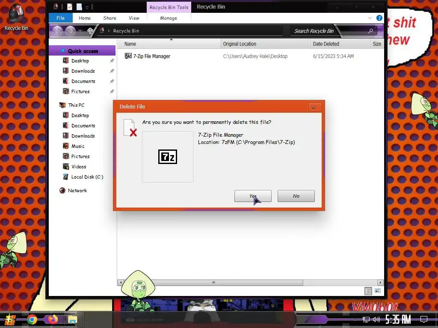The image size is (438, 328).
Task: Select the Recycle Bin Tools contextual tab
Action: 169,7
